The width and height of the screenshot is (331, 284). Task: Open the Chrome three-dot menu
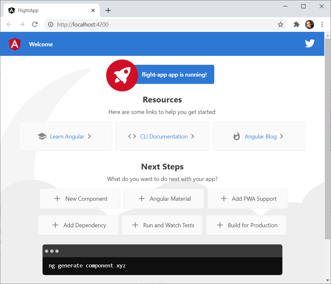pyautogui.click(x=322, y=25)
